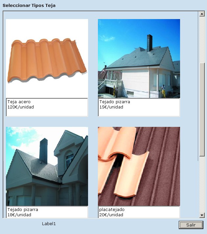Click the "Tejado pizarra 15€/unidad" description box

(139, 107)
